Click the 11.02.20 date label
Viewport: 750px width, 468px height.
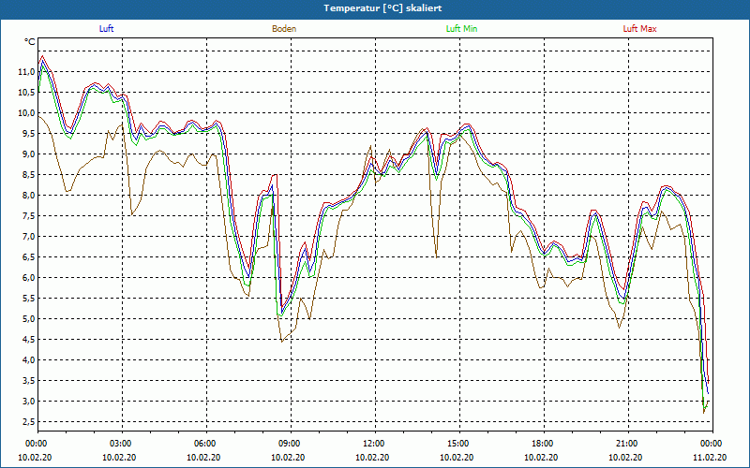710,457
